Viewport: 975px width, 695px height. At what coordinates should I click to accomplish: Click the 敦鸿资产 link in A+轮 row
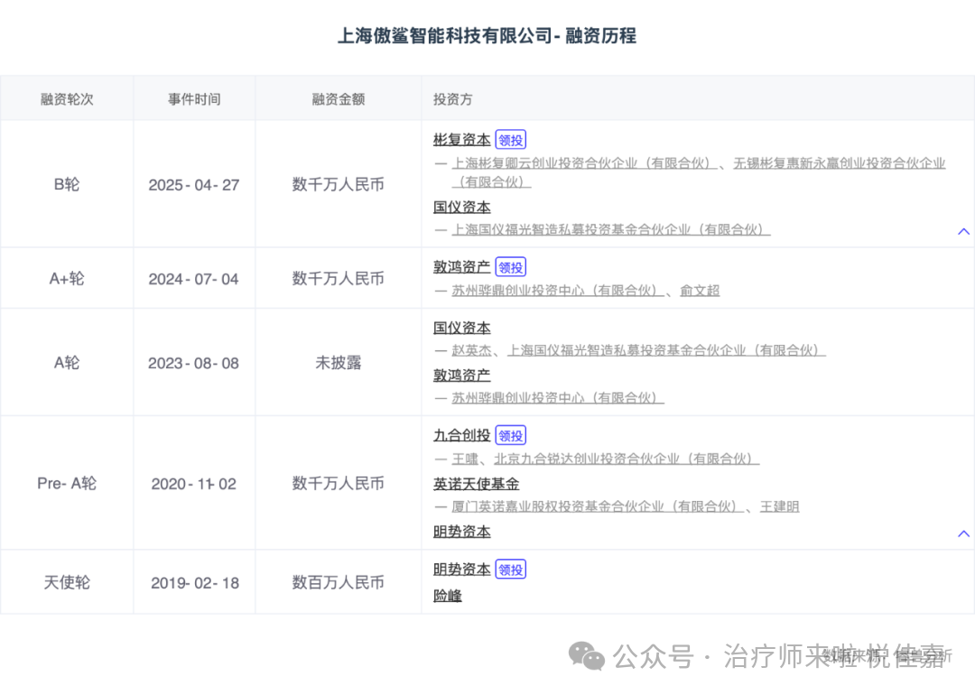461,267
